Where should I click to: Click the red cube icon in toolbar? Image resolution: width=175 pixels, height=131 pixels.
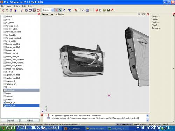pyautogui.click(x=38, y=10)
